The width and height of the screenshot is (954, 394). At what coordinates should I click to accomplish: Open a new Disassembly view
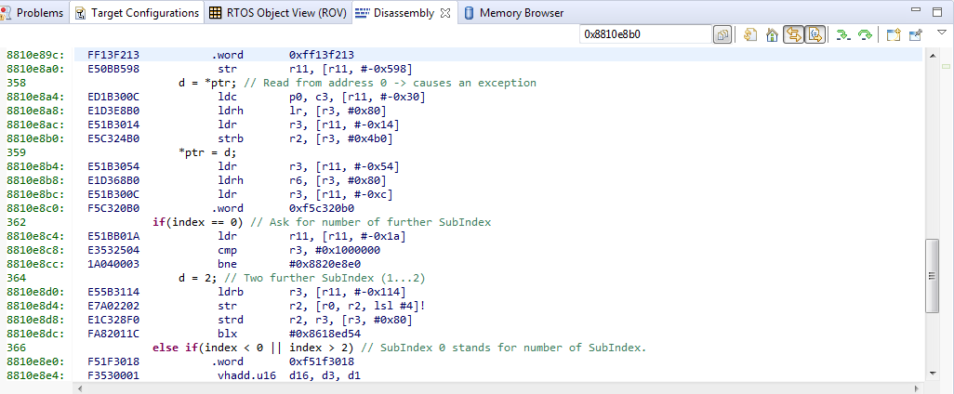894,35
